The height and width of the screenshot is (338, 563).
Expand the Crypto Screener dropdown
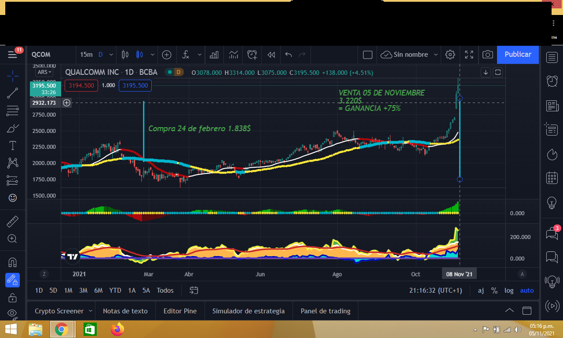pyautogui.click(x=91, y=311)
